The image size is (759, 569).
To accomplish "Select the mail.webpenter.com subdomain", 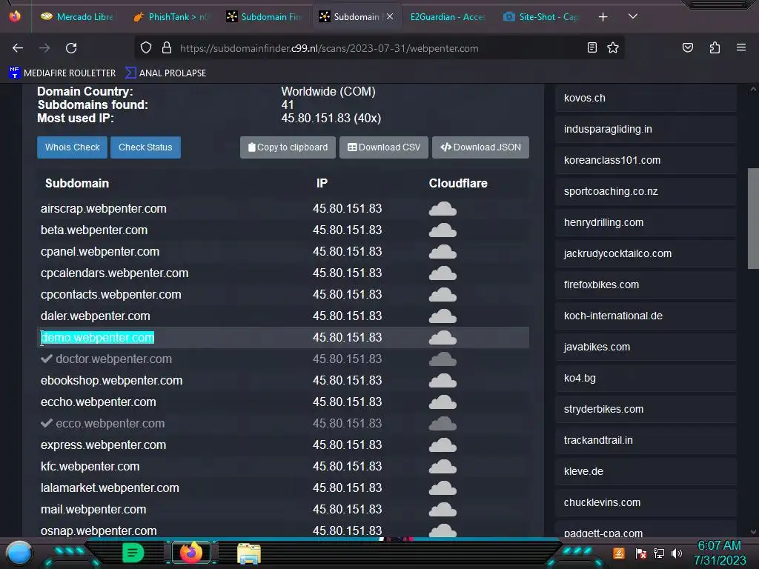I will [93, 510].
